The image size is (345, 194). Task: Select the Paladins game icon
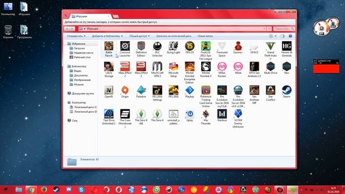pyautogui.click(x=141, y=92)
